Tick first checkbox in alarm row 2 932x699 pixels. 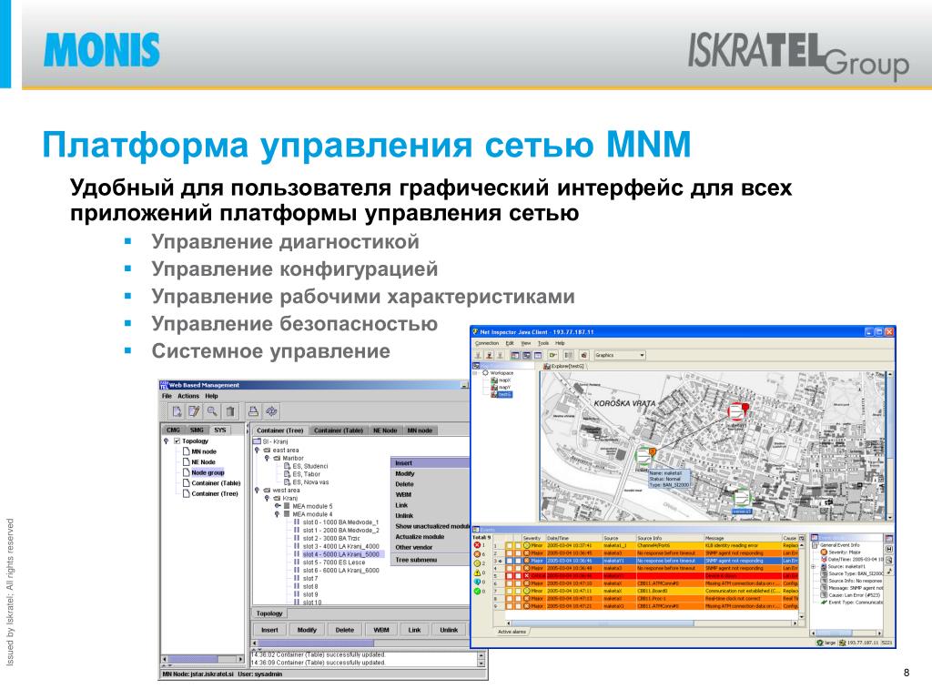tap(510, 552)
